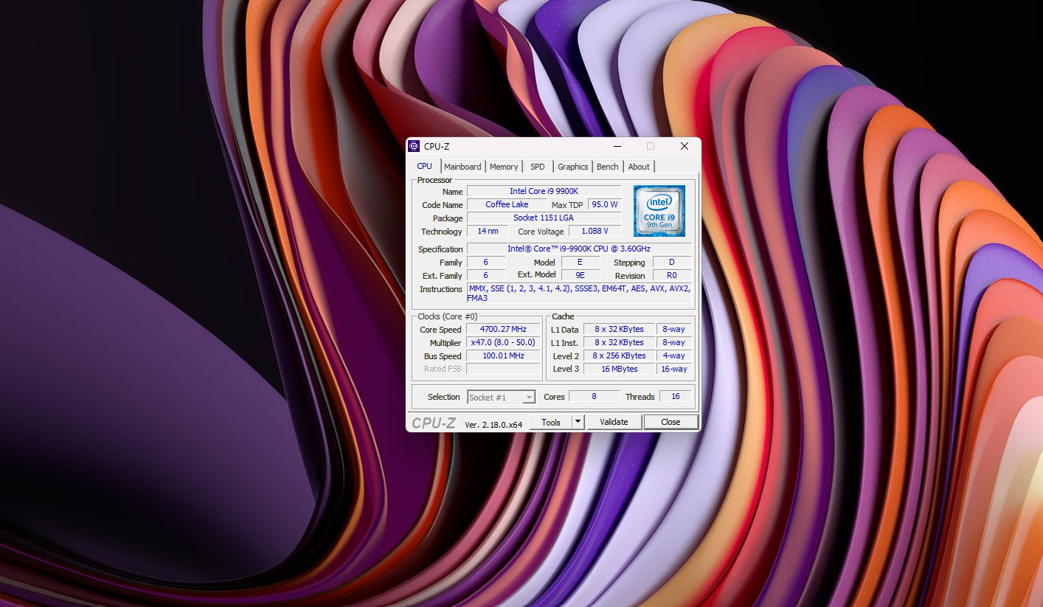Image resolution: width=1043 pixels, height=607 pixels.
Task: Click the Name field Intel Core i9 9900K
Action: 544,191
